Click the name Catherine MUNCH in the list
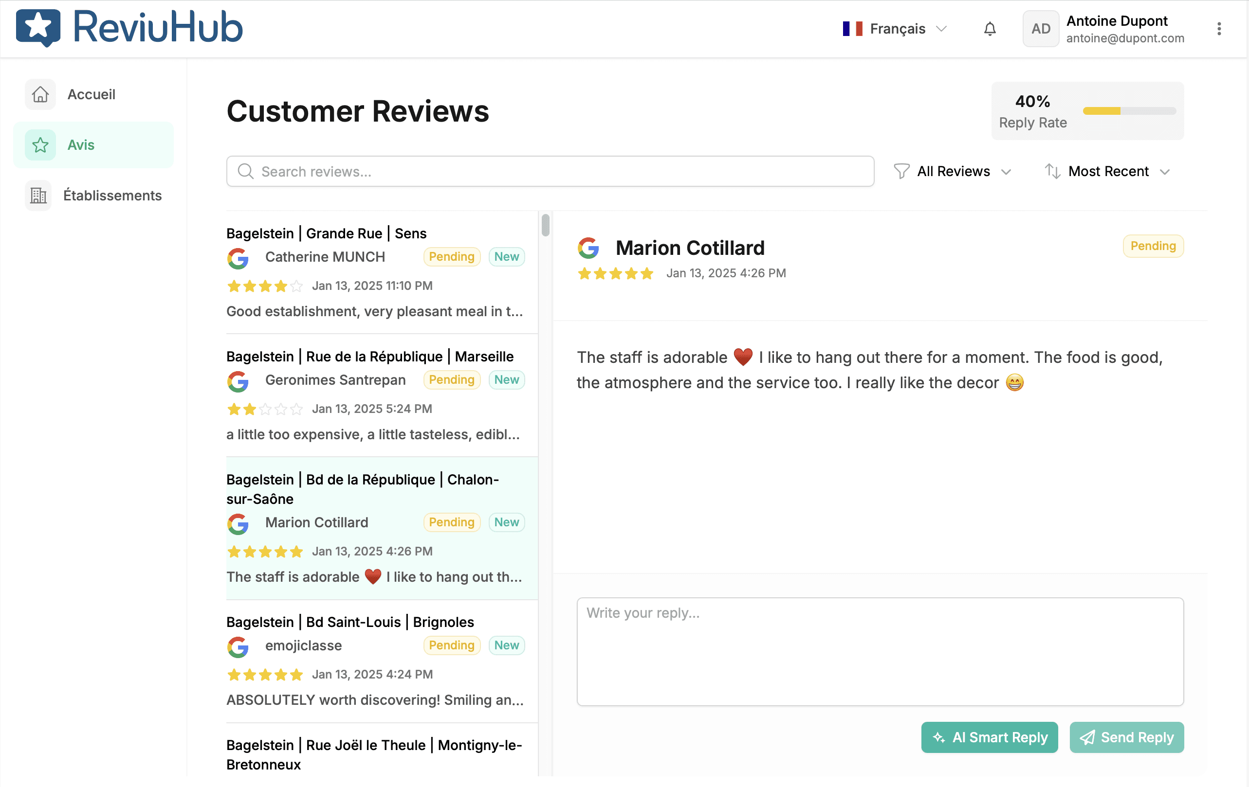The width and height of the screenshot is (1249, 787). [x=325, y=257]
